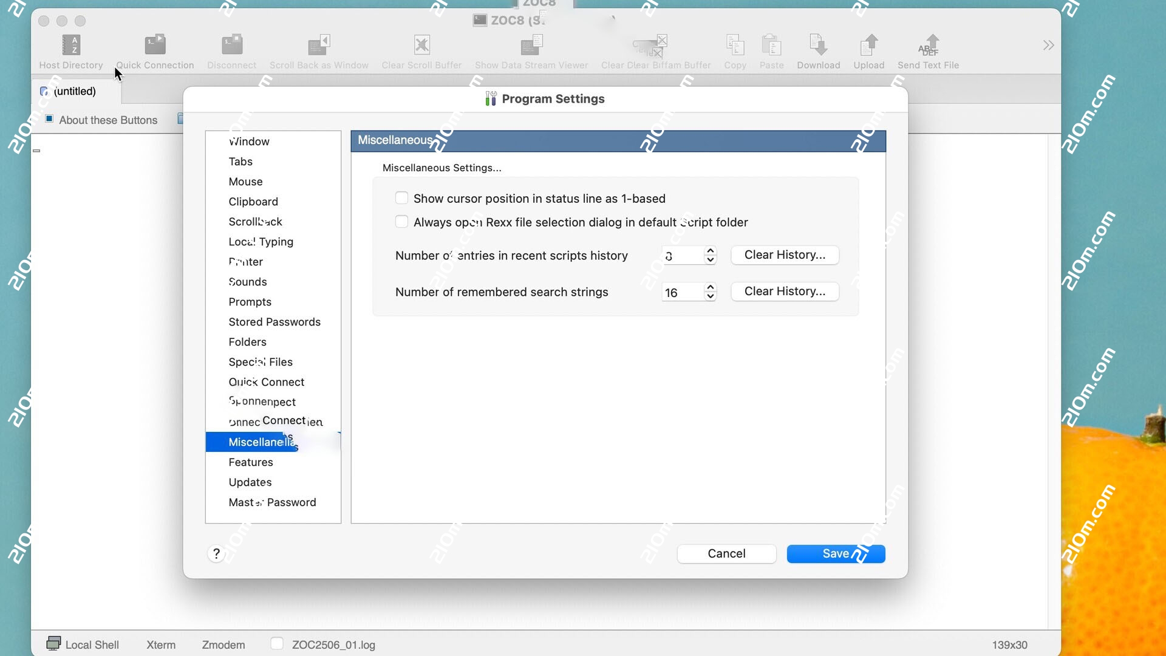Select the Window settings category
Image resolution: width=1166 pixels, height=656 pixels.
tap(273, 142)
